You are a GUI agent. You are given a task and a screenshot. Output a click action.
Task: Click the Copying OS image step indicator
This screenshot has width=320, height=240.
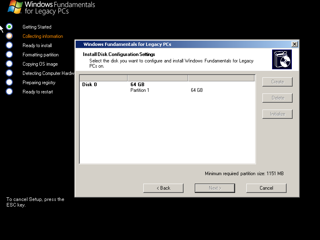pyautogui.click(x=9, y=64)
